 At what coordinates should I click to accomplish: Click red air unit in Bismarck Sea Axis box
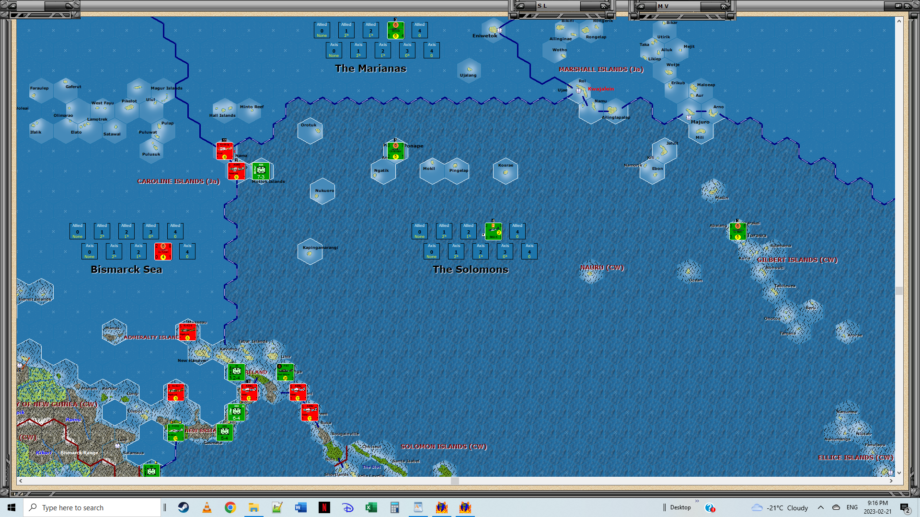point(163,251)
